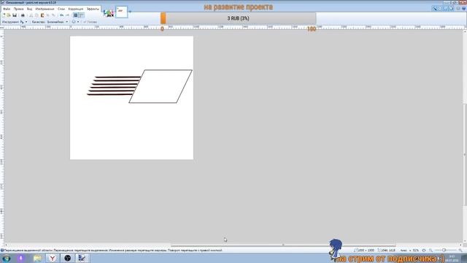Viewport: 467px width, 263px height.
Task: Open the OBS Studio taskbar icon
Action: (x=68, y=258)
